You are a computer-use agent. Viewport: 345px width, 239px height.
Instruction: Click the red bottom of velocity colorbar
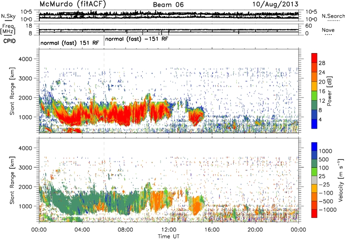(314, 214)
